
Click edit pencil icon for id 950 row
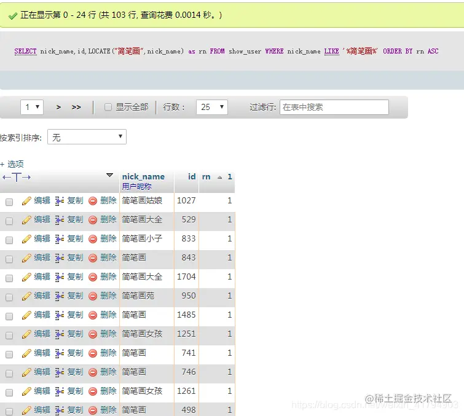26,296
